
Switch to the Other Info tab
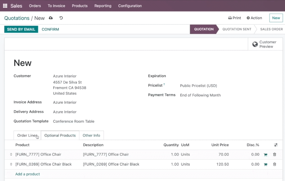coord(91,135)
